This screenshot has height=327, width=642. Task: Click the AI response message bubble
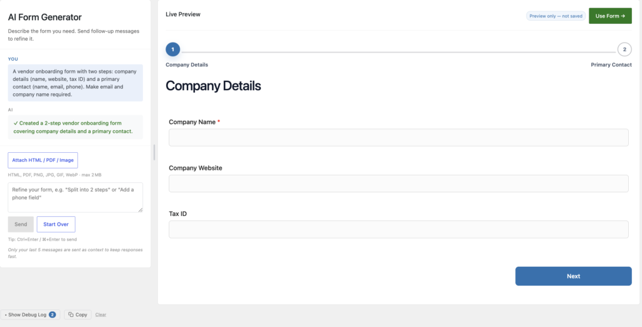point(75,127)
